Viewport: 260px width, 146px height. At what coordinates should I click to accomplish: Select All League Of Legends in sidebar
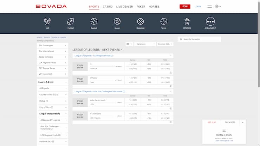coord(54,120)
